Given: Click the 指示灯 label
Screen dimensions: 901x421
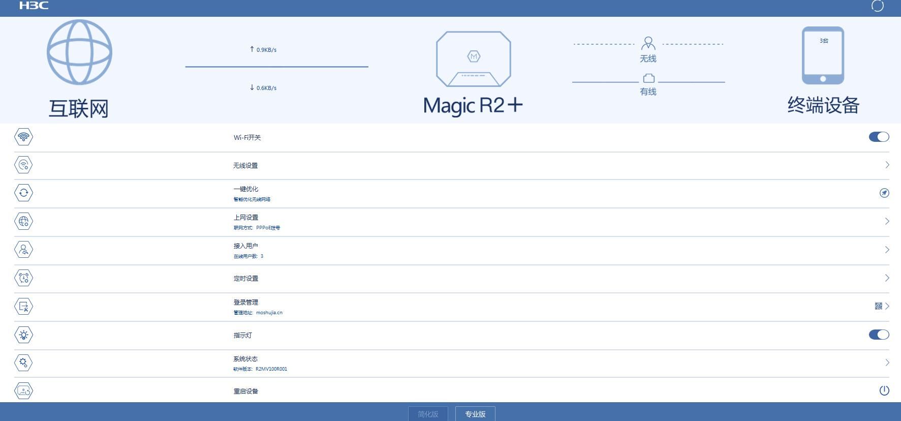Looking at the screenshot, I should pos(243,336).
